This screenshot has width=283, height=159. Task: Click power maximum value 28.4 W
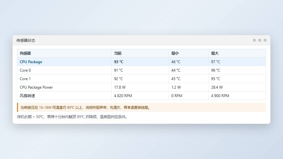(217, 87)
